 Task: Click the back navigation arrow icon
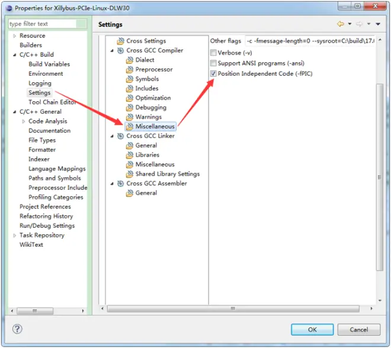coord(341,24)
